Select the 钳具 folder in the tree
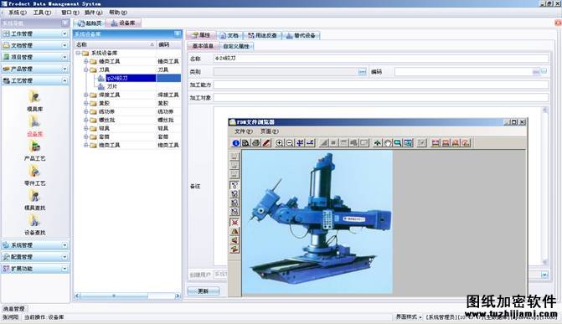The image size is (562, 324). [x=105, y=128]
